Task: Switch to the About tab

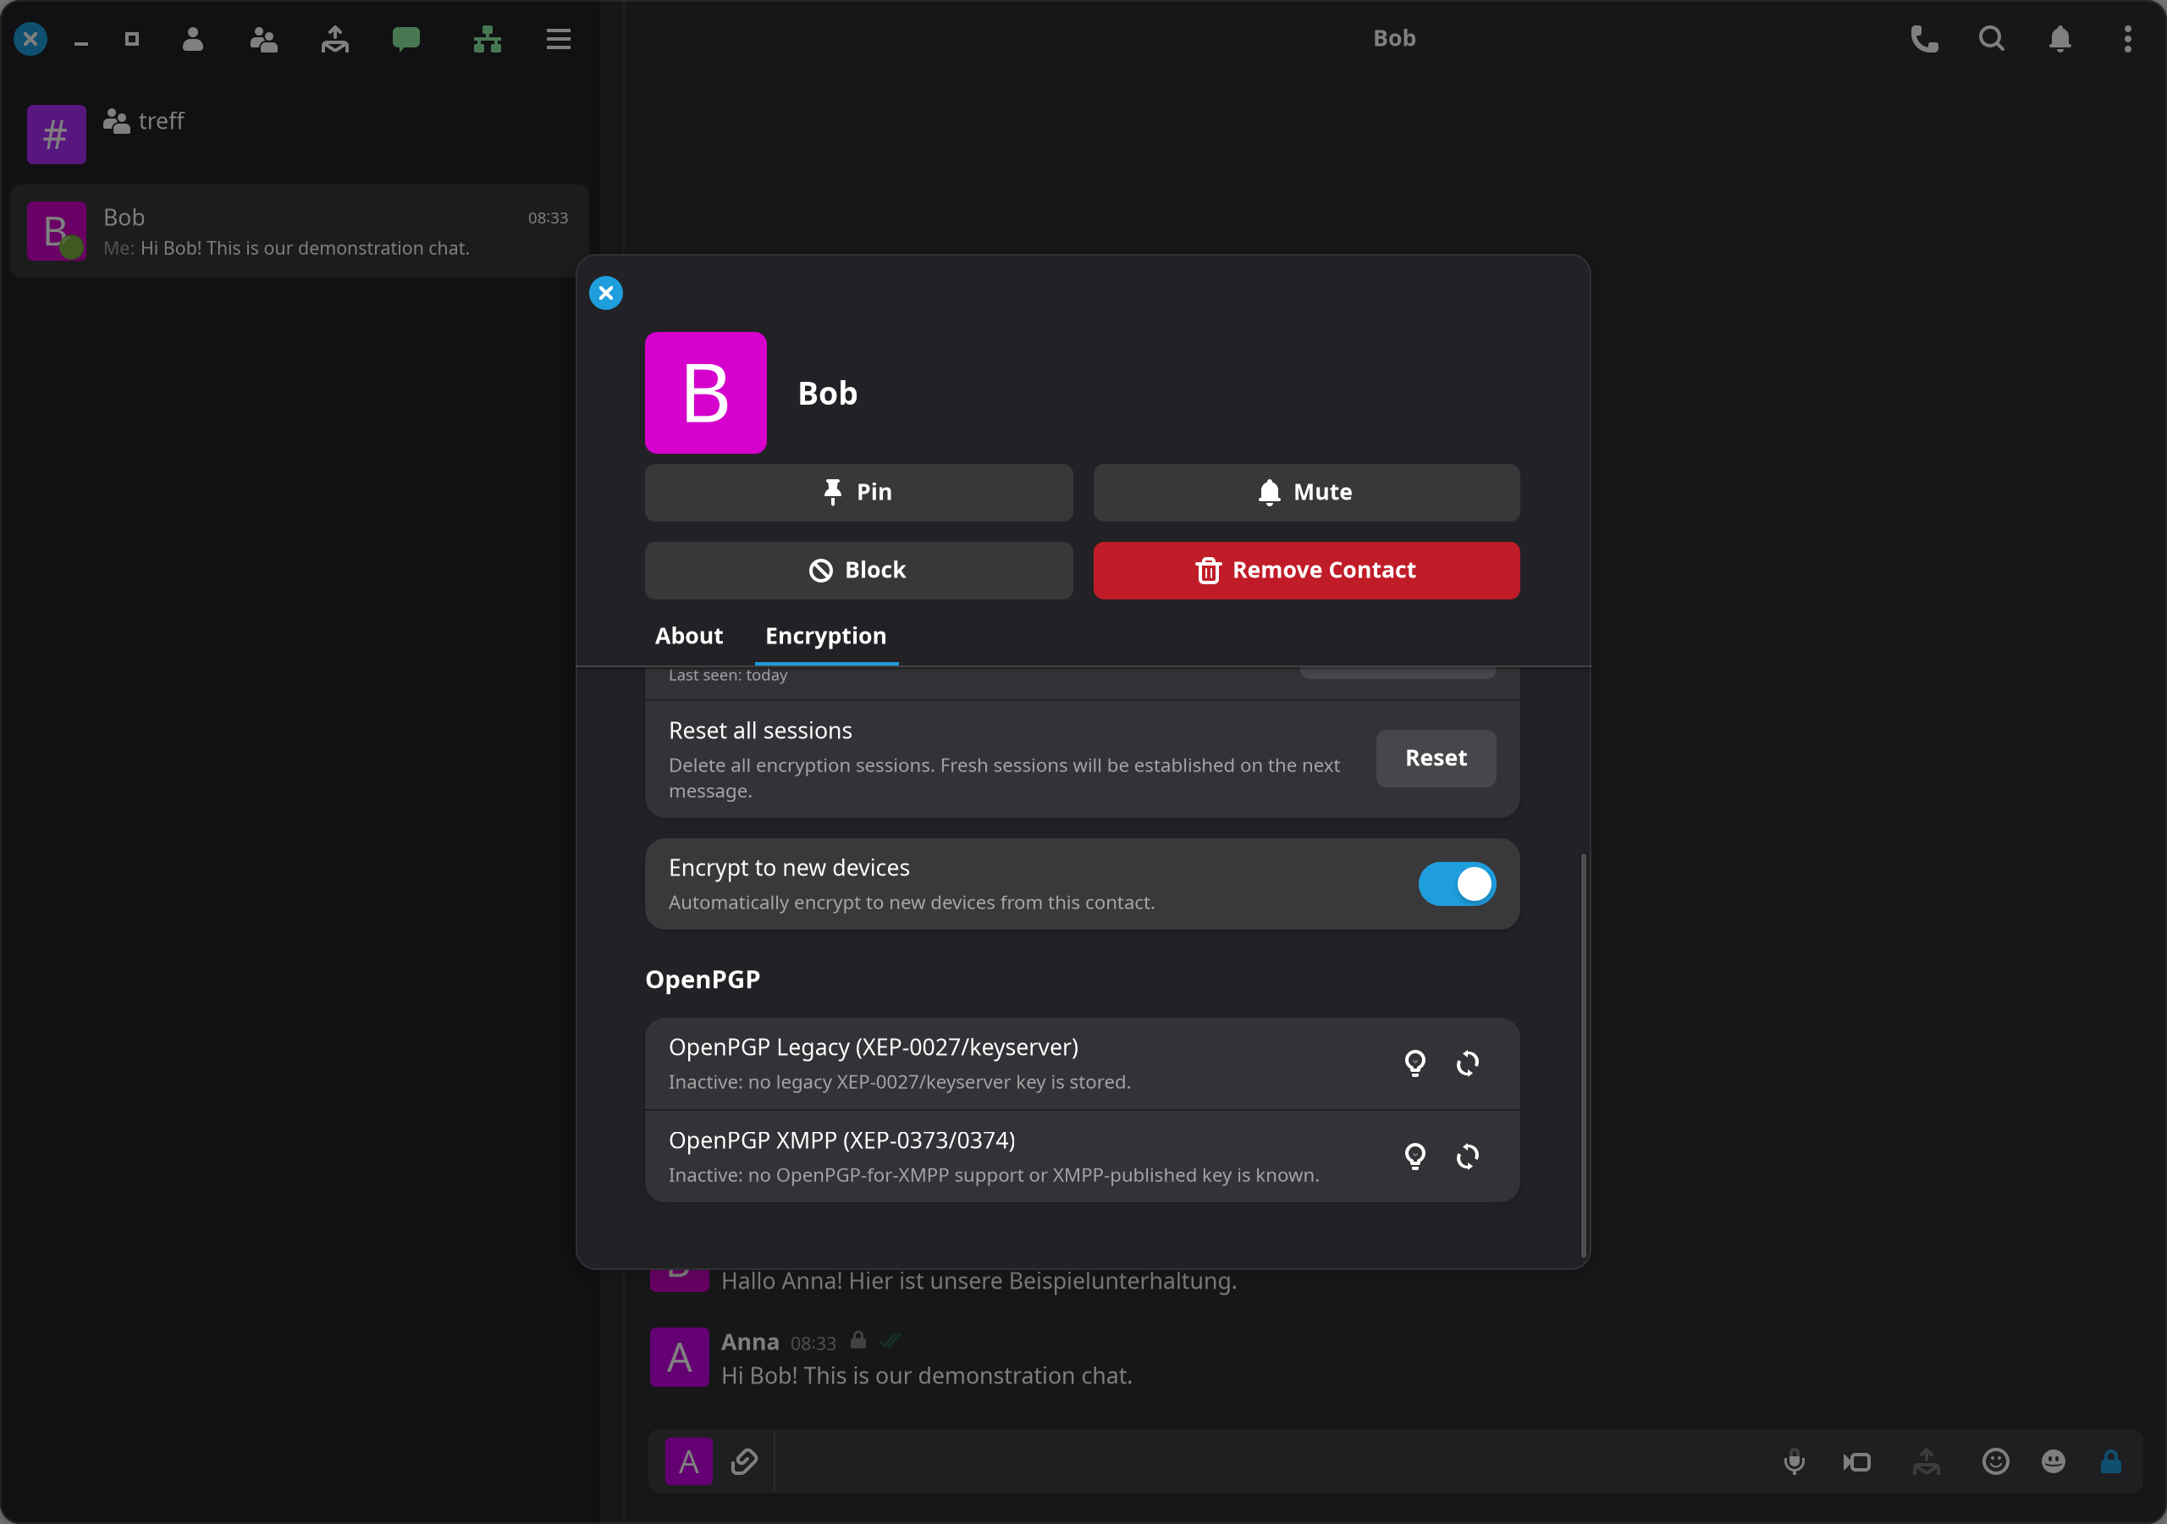Action: 689,636
